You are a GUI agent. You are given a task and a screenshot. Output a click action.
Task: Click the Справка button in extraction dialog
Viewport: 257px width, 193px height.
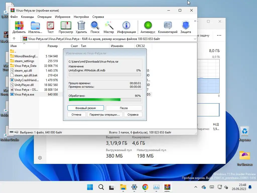point(133,115)
